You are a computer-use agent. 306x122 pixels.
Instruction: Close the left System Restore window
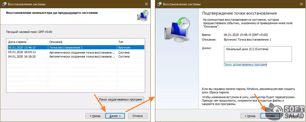coord(146,4)
